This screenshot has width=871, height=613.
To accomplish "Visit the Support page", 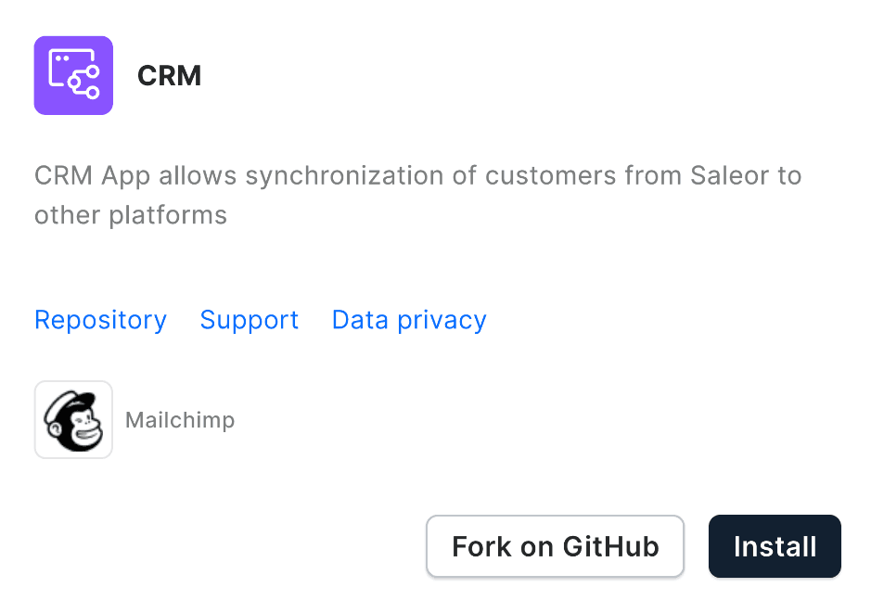I will [x=249, y=319].
